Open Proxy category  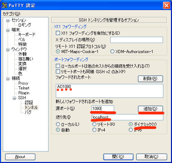23,83
